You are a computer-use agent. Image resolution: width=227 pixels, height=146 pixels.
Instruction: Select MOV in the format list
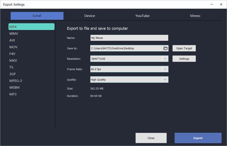click(13, 47)
